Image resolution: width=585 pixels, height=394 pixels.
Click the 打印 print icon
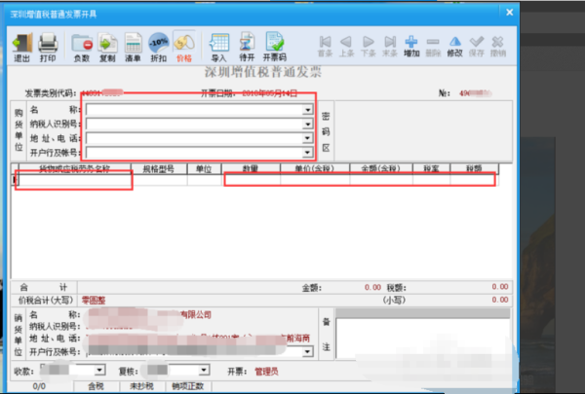click(48, 48)
